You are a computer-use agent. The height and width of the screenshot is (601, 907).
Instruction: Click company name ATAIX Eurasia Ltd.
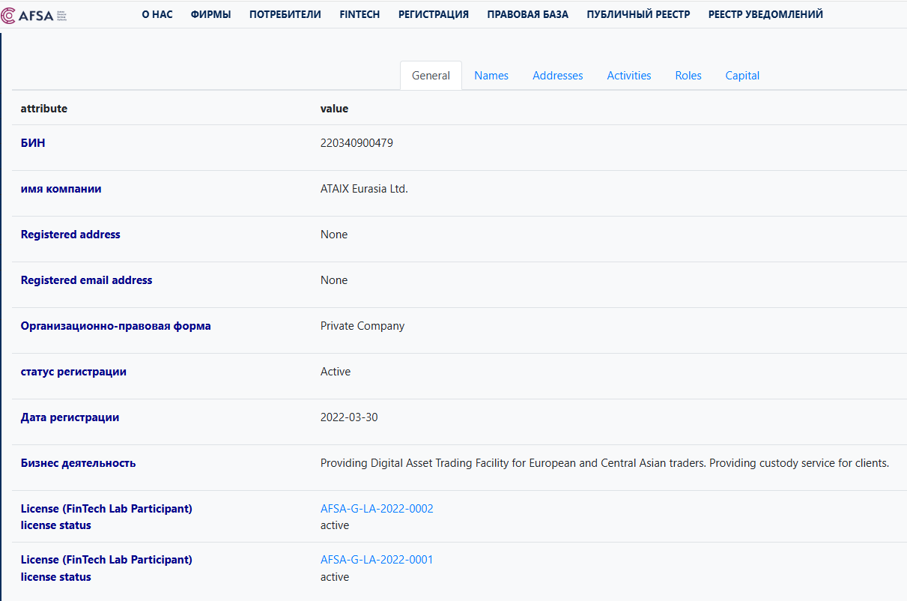tap(364, 189)
